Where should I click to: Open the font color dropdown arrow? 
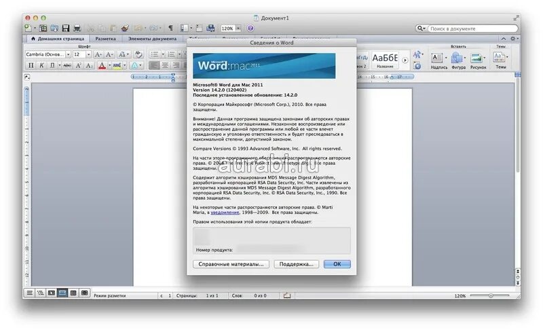pos(109,65)
